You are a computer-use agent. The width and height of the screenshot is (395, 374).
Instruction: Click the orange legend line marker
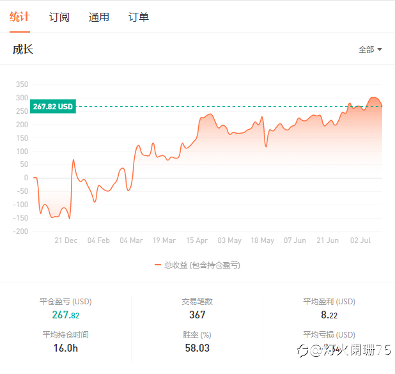point(158,265)
